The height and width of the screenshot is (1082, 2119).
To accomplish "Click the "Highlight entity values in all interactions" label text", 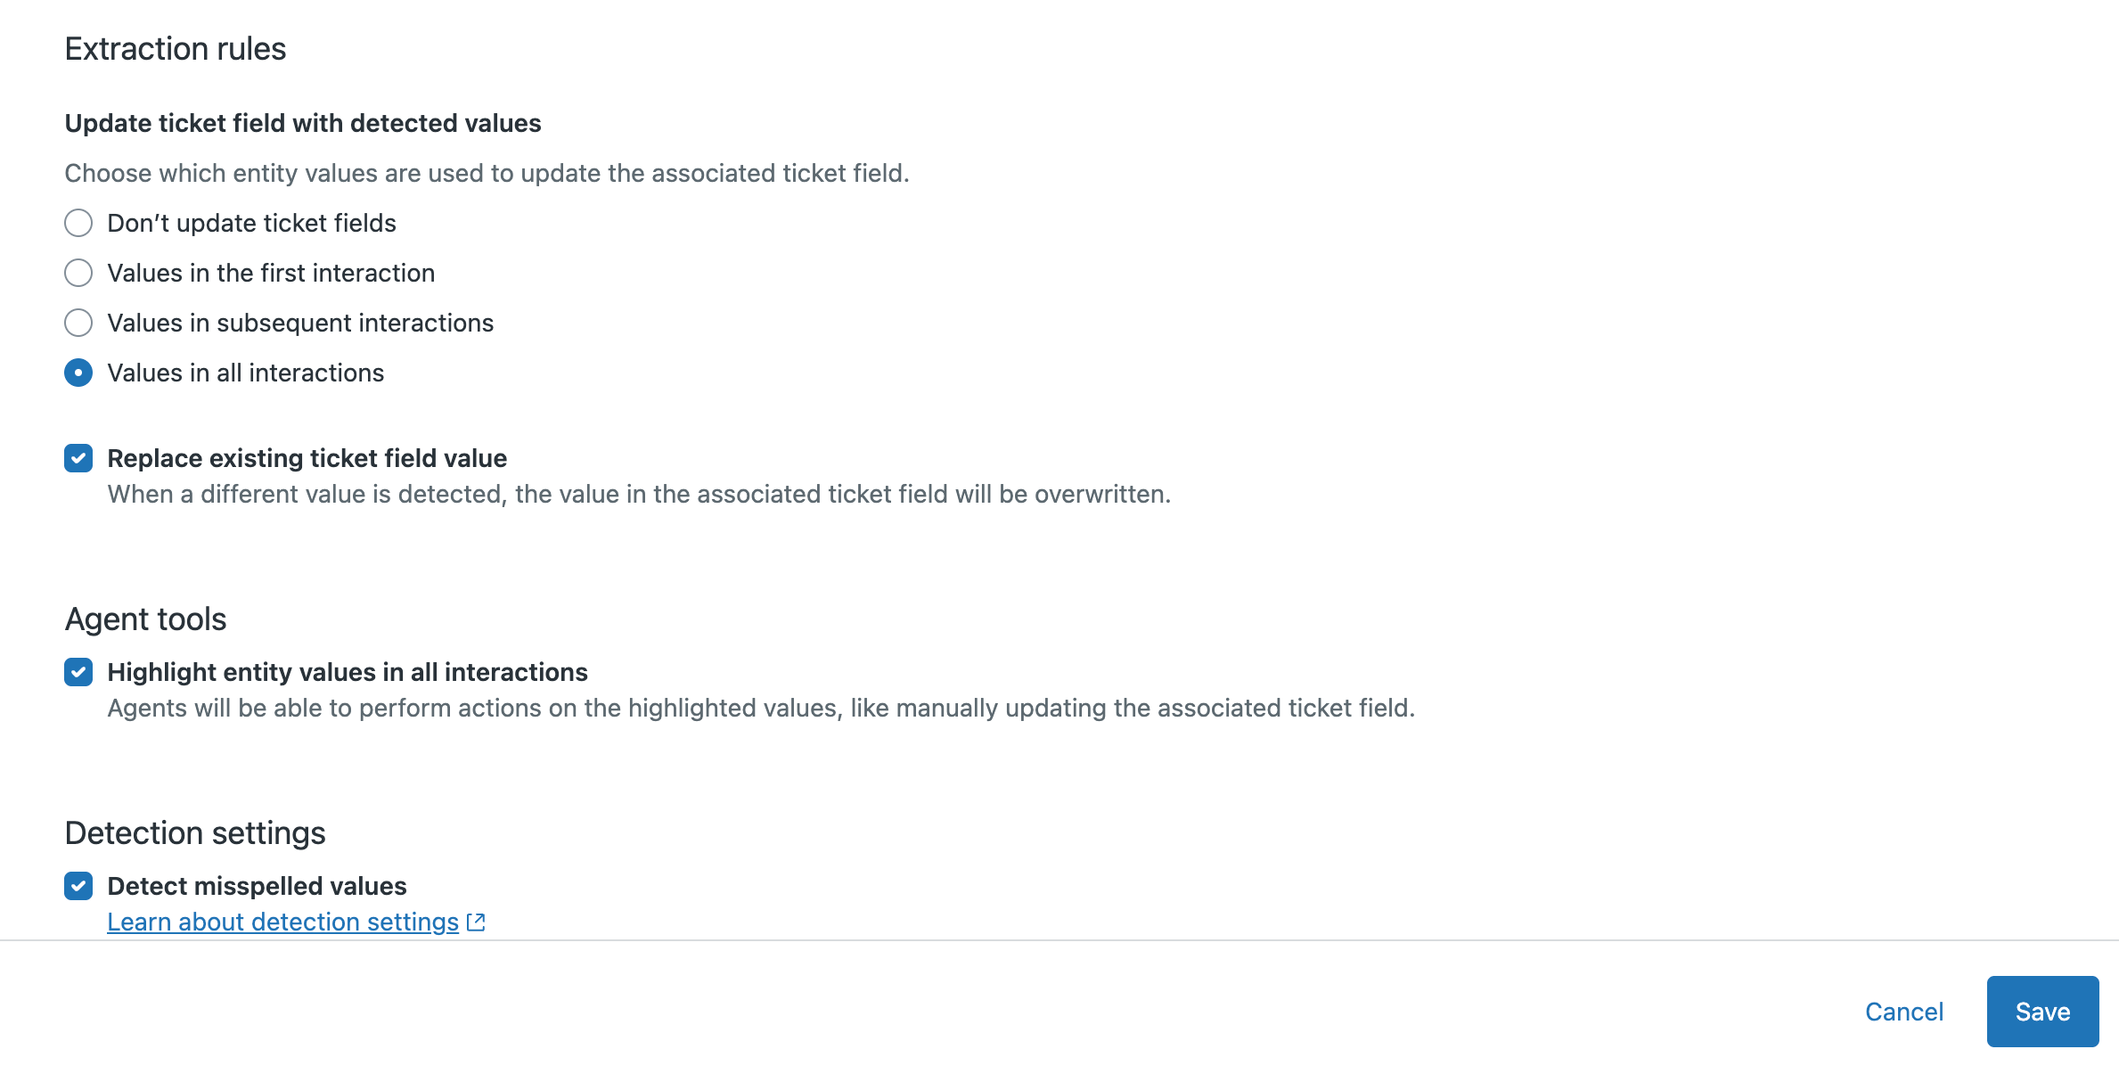I will (x=348, y=672).
